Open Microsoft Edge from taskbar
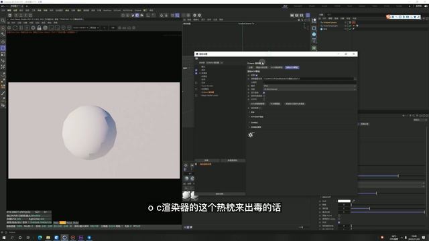Image resolution: width=429 pixels, height=241 pixels. (x=40, y=238)
